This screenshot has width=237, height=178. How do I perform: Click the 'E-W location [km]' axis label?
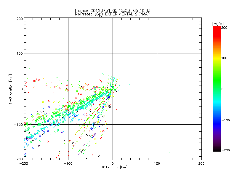pyautogui.click(x=112, y=167)
